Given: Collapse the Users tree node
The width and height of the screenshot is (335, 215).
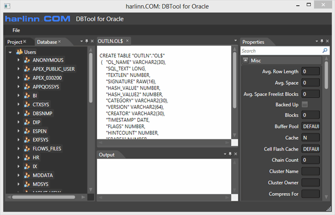Looking at the screenshot, I should click(10, 52).
